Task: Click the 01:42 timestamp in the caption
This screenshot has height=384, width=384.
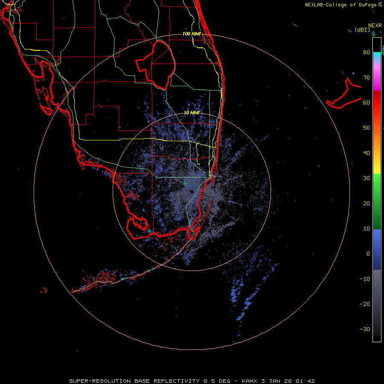Action: pos(305,381)
